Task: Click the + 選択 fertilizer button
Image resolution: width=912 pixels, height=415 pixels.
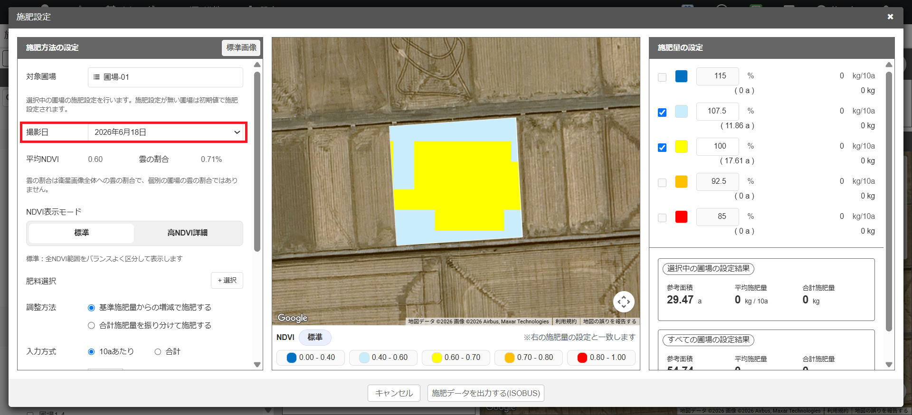Action: pyautogui.click(x=227, y=280)
